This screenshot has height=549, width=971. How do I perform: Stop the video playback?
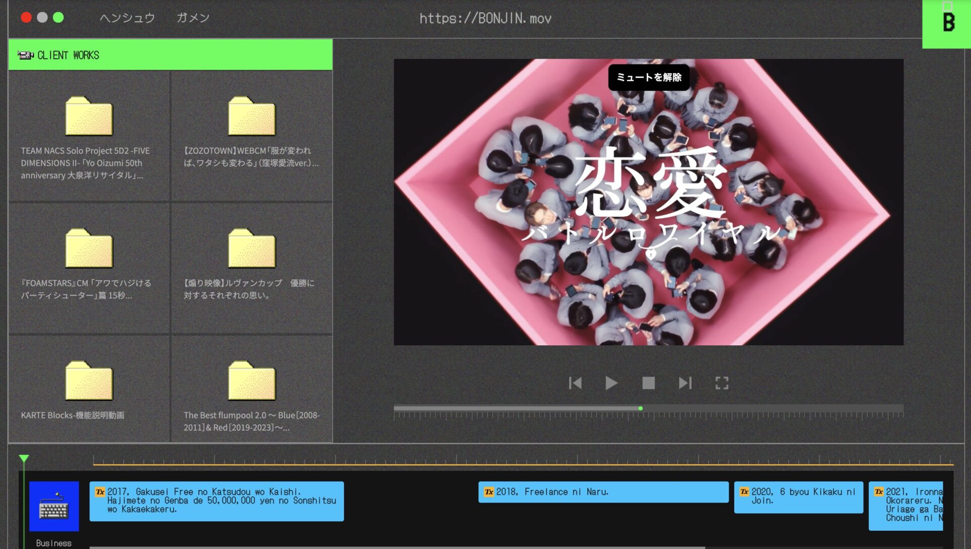[648, 383]
